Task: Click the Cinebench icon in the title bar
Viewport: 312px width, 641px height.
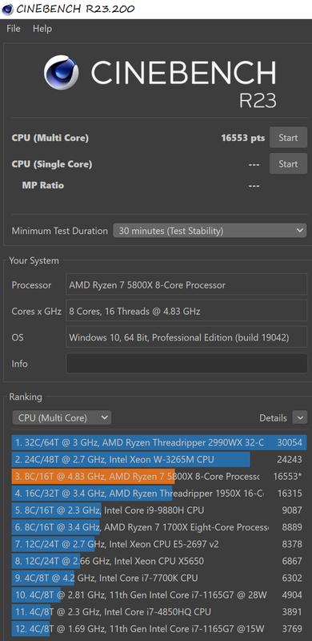Action: tap(7, 9)
